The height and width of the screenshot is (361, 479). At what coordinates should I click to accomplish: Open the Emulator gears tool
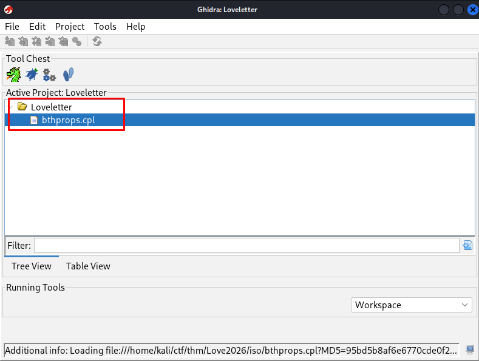coord(49,75)
